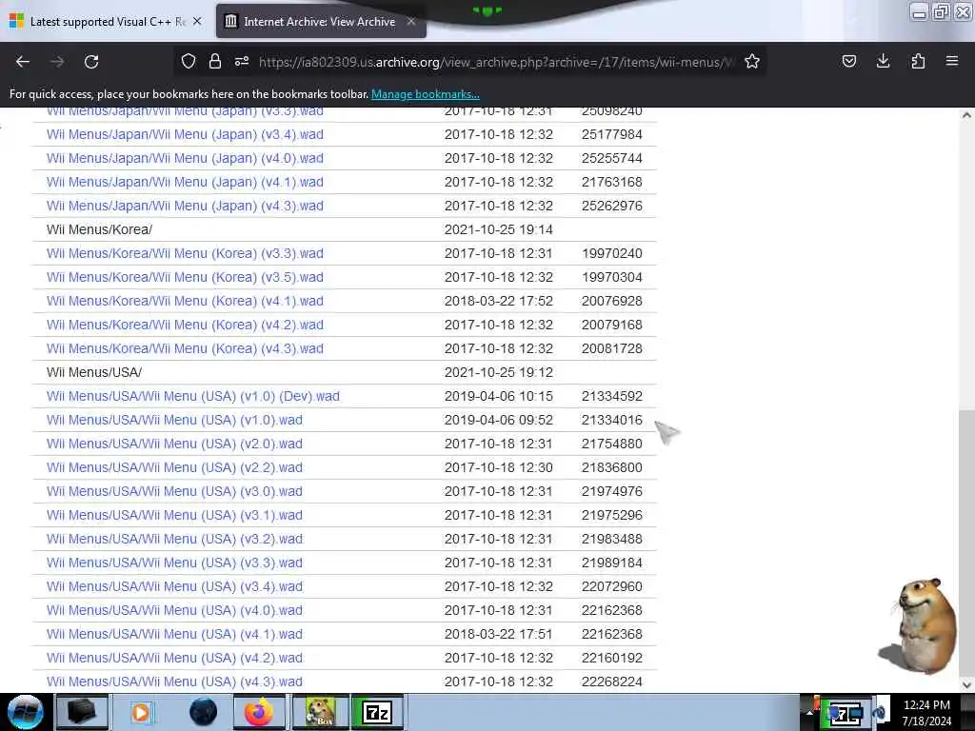The height and width of the screenshot is (731, 975).
Task: Open Wii Menu (Korea) (v4.2).wad link
Action: [x=185, y=326]
